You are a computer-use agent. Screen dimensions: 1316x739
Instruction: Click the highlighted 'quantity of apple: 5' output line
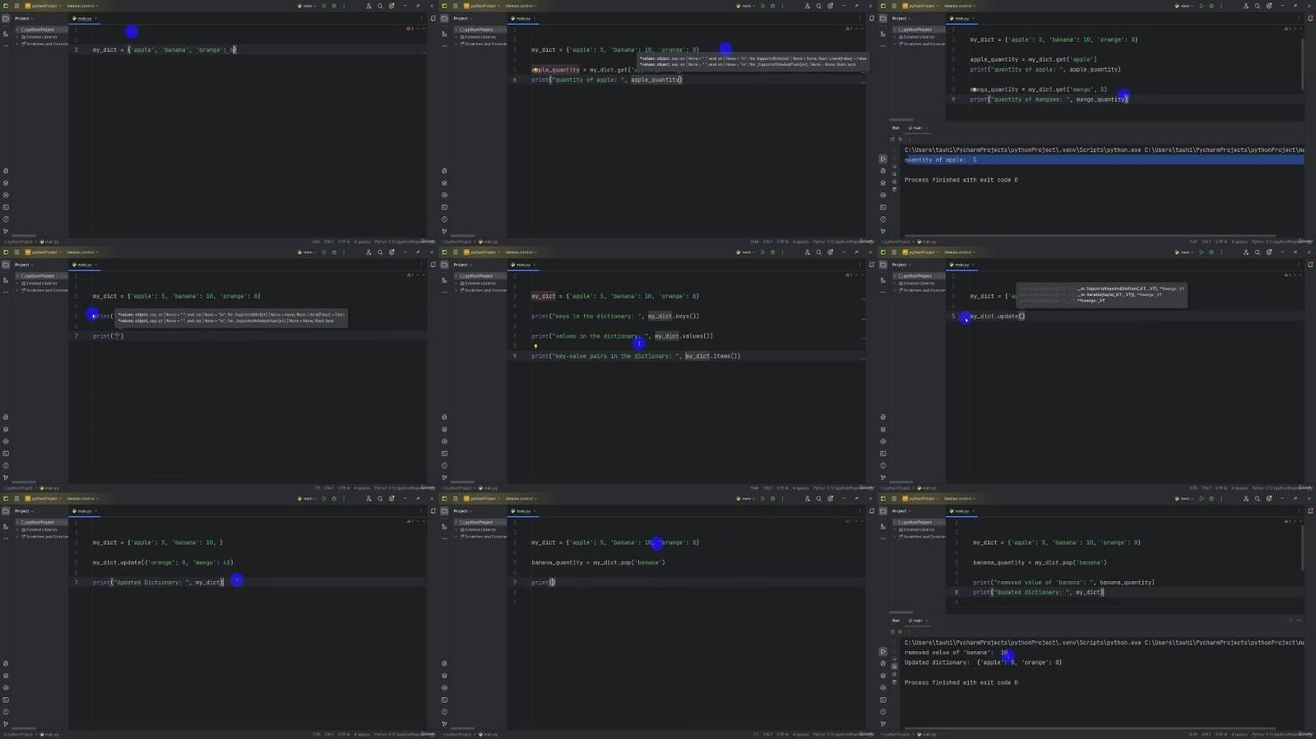click(1104, 159)
